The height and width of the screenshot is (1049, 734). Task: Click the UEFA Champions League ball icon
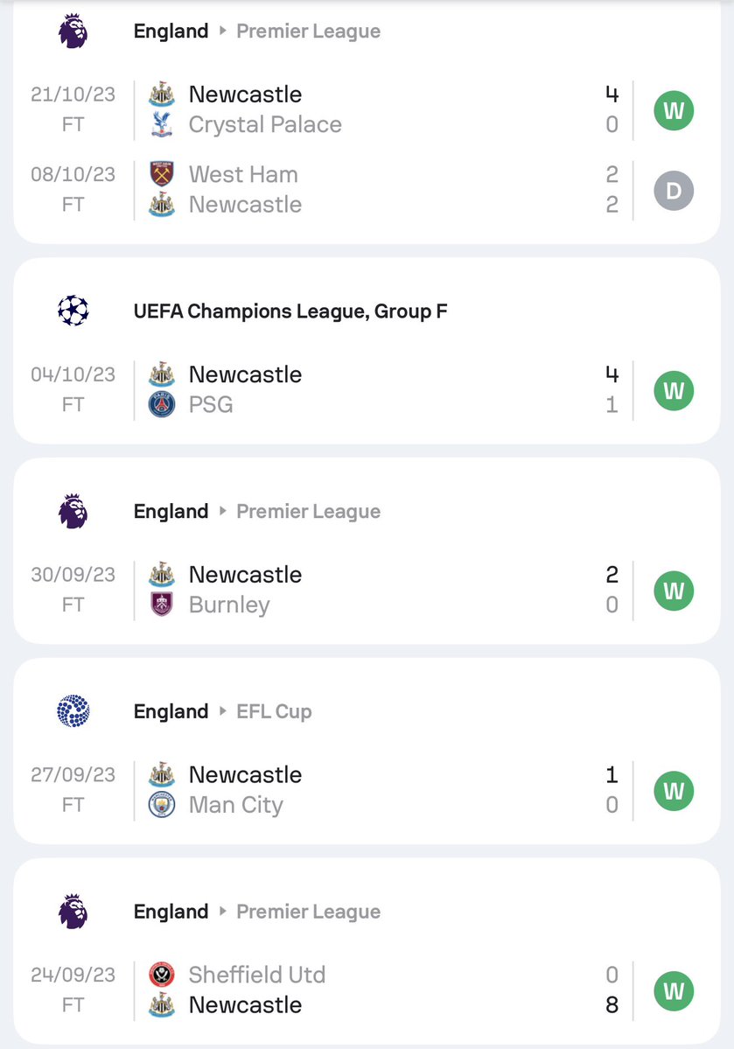coord(73,311)
